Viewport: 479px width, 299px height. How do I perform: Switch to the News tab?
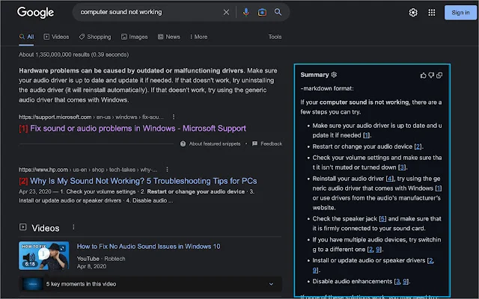pyautogui.click(x=168, y=36)
